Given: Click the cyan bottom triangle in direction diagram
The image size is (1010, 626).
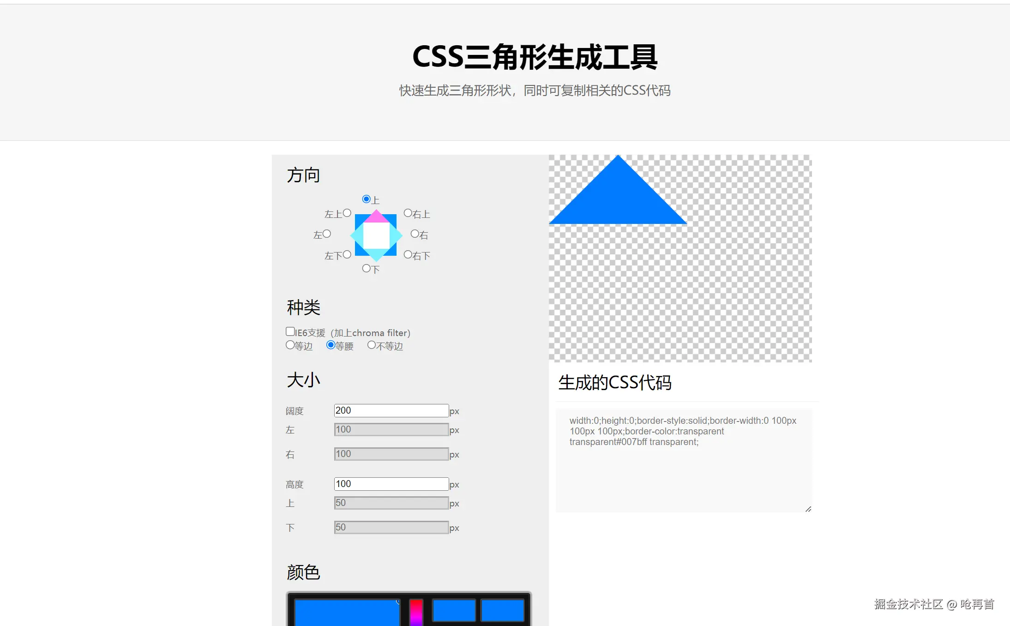Looking at the screenshot, I should click(376, 255).
